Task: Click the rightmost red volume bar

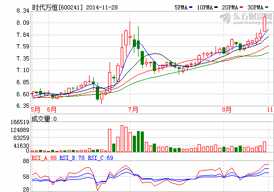Action: tap(265, 147)
